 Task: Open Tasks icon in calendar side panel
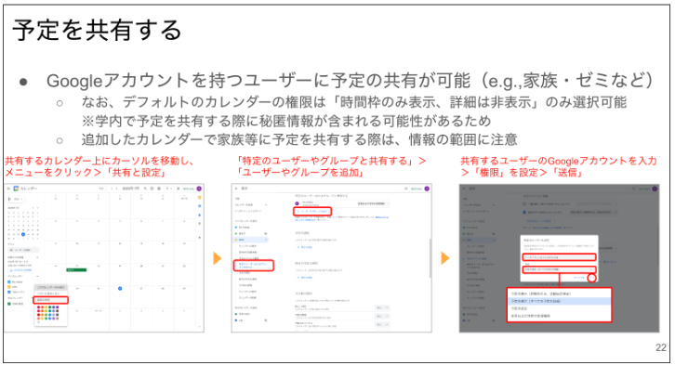click(x=199, y=206)
